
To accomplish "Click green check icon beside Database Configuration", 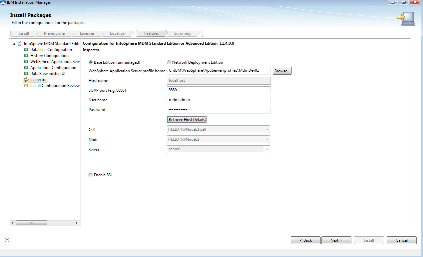I will 26,50.
